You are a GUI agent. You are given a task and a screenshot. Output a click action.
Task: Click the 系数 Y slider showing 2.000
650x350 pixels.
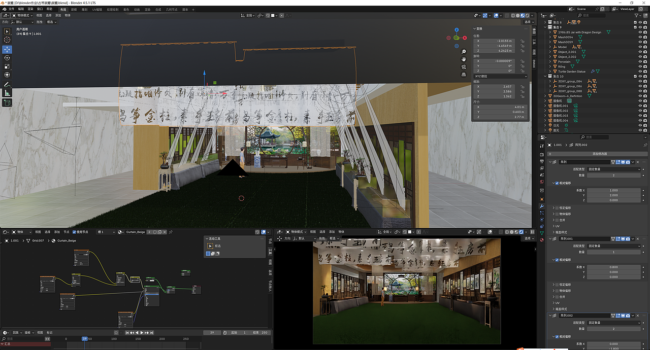click(x=613, y=195)
